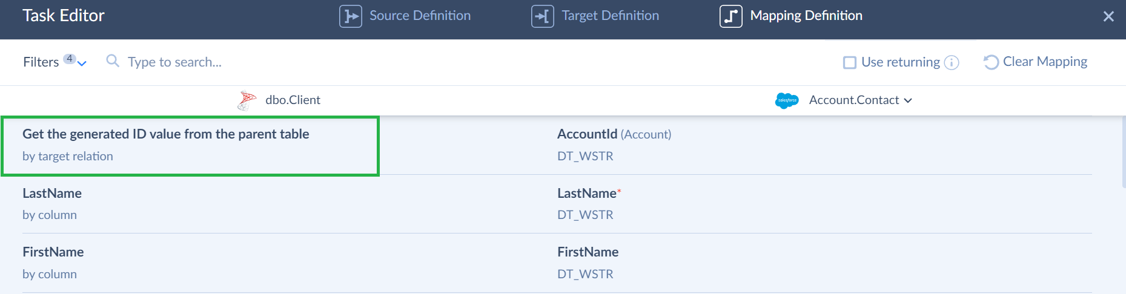The height and width of the screenshot is (294, 1126).
Task: Select the FirstName by column mapping
Action: point(53,263)
